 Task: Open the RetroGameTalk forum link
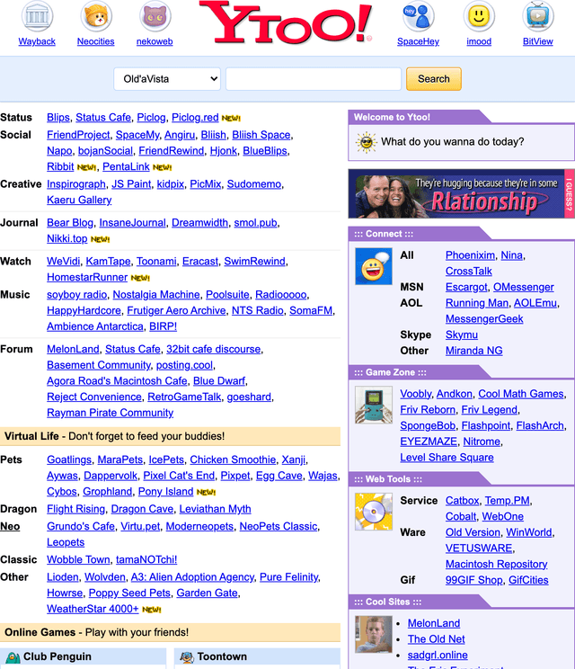pyautogui.click(x=184, y=397)
